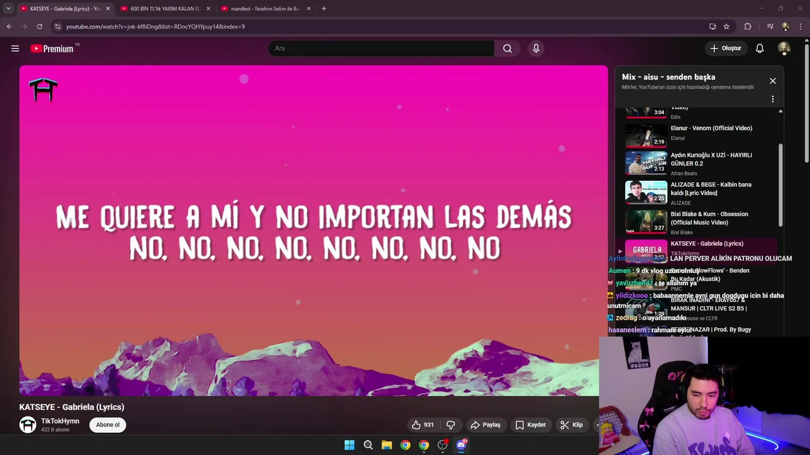The image size is (810, 455).
Task: Click the playlist panel scrollbar
Action: click(x=780, y=186)
